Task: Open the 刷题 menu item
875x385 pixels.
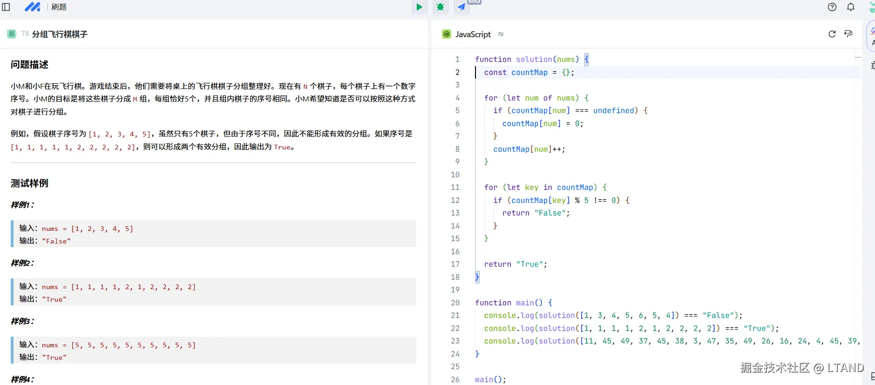Action: tap(59, 7)
